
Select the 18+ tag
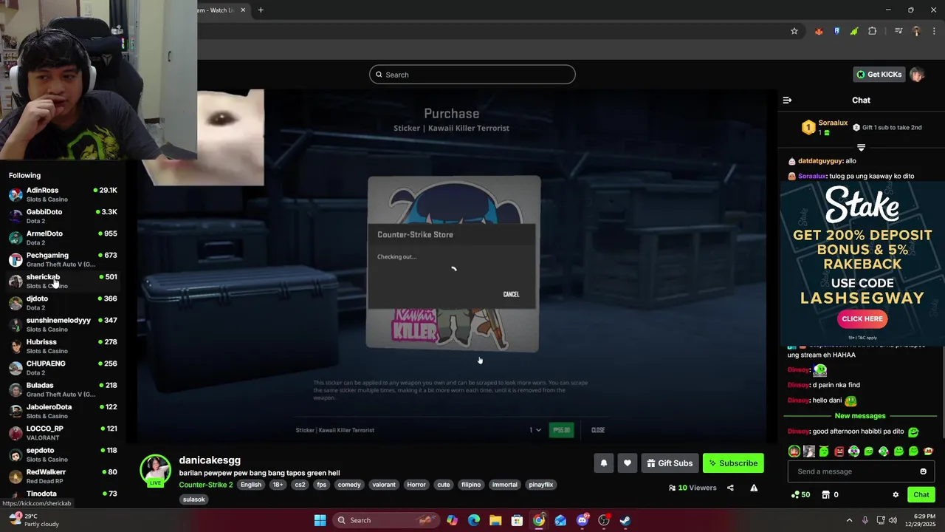pos(278,485)
